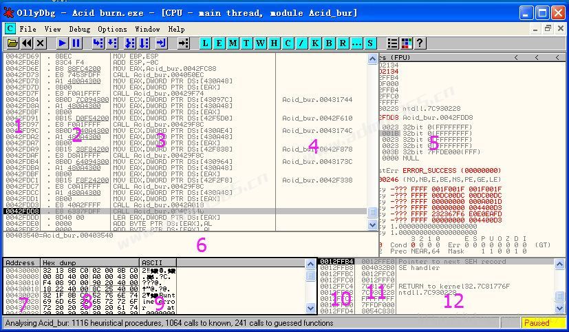The height and width of the screenshot is (332, 569).
Task: Click the disassembly pane scrollbar thumb
Action: click(373, 212)
